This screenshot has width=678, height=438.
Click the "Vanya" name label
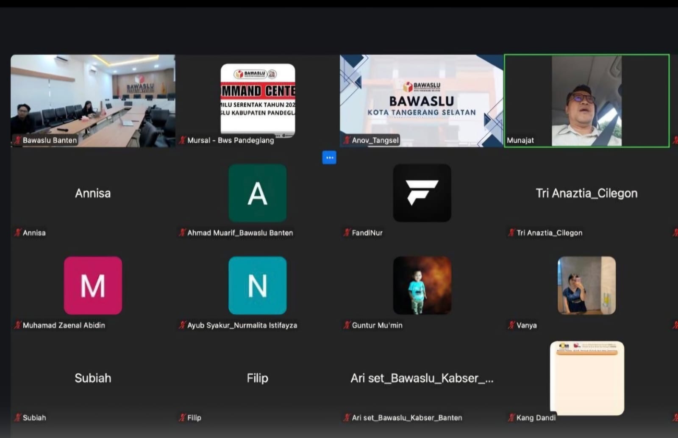coord(527,325)
